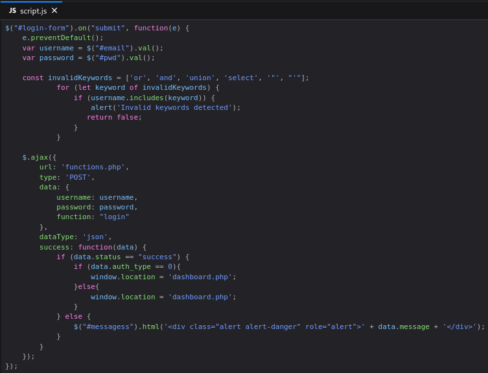Select the script.js editor tab

click(x=33, y=11)
